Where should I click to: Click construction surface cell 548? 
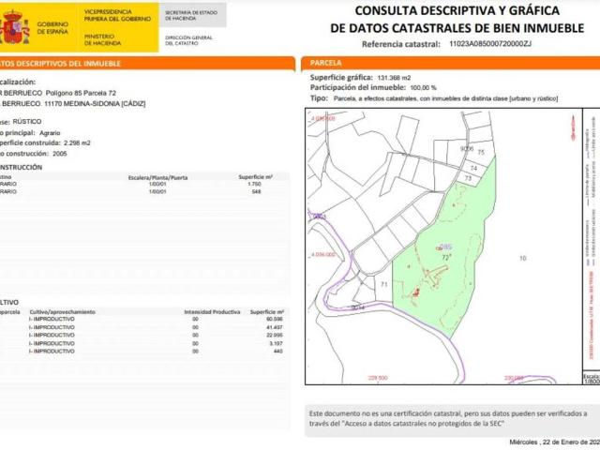coord(256,191)
